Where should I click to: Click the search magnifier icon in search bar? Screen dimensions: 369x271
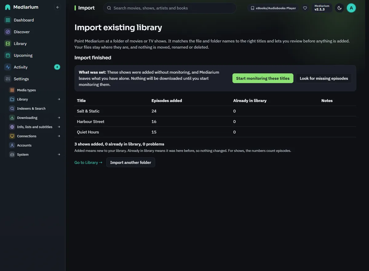coord(109,8)
